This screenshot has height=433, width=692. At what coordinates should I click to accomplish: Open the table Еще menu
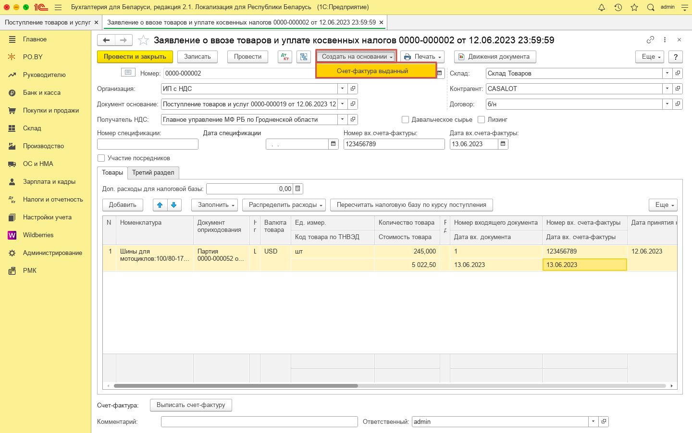pos(663,205)
